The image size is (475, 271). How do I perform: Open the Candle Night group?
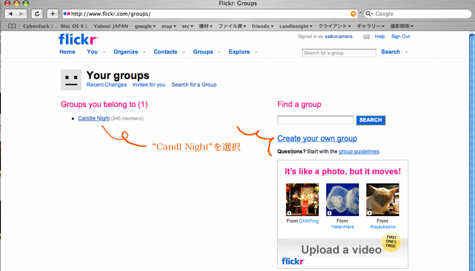pyautogui.click(x=94, y=118)
